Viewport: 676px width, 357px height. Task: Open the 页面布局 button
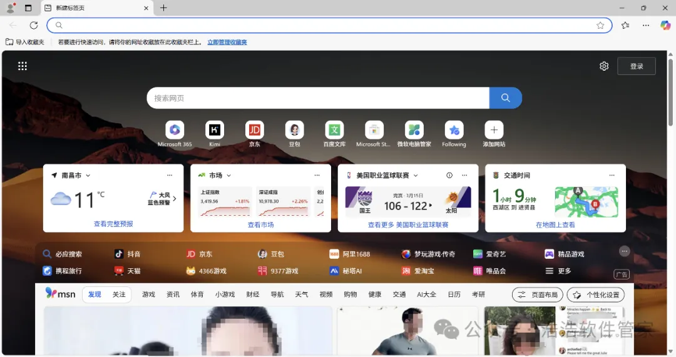(537, 295)
